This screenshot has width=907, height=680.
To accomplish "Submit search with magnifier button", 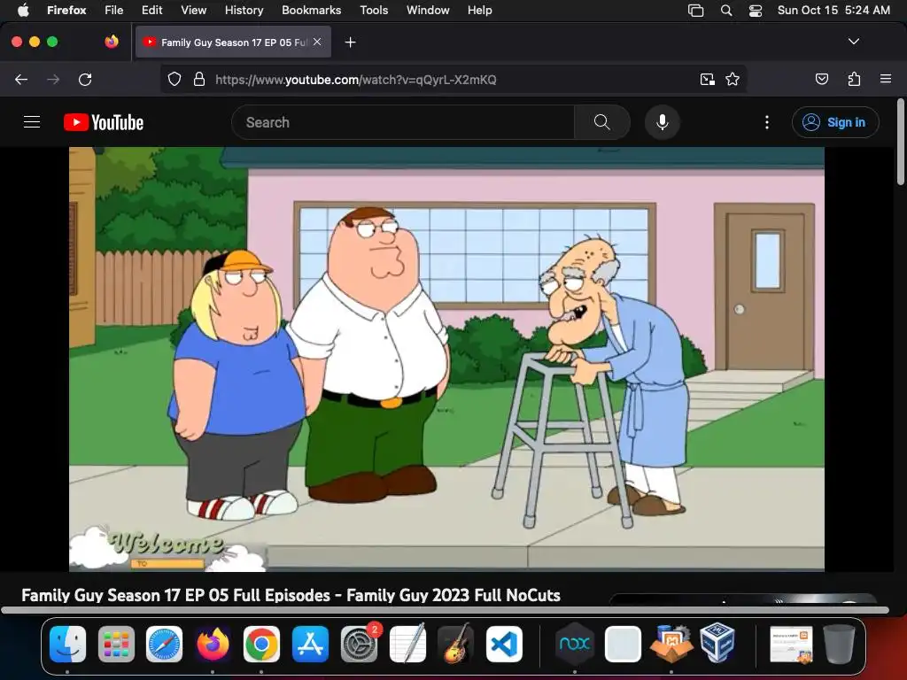I will tap(602, 122).
